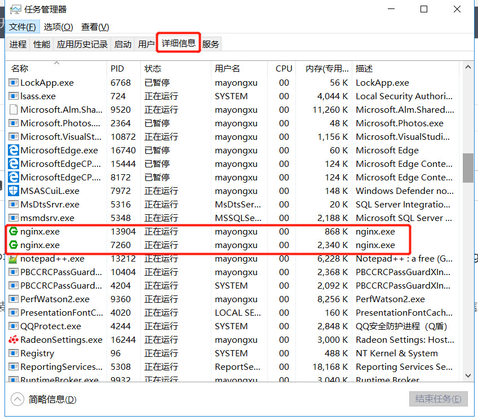Sort by the 描述 column header
Viewport: 478px width, 420px height.
[x=406, y=68]
